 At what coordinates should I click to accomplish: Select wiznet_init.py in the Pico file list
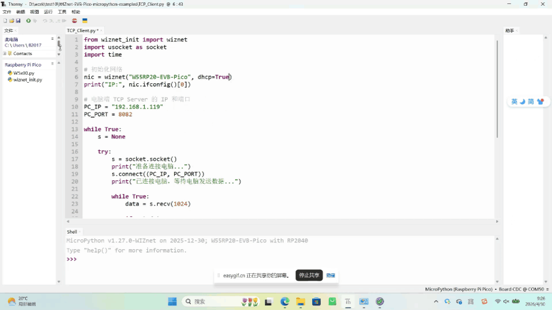[x=28, y=80]
